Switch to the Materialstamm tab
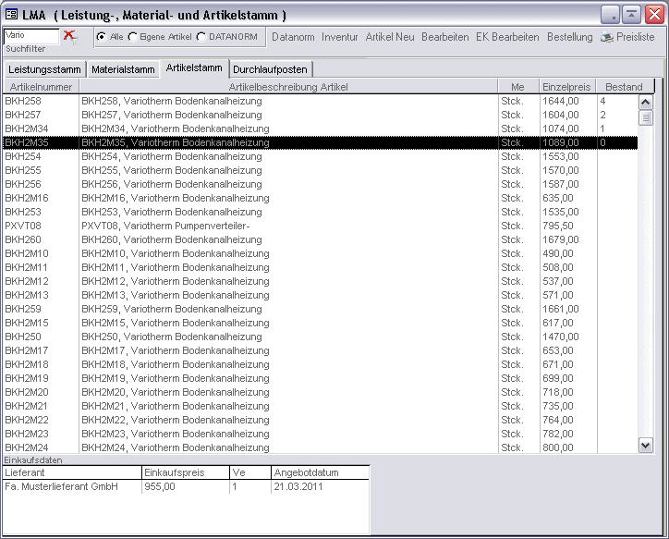669x539 pixels. [123, 69]
